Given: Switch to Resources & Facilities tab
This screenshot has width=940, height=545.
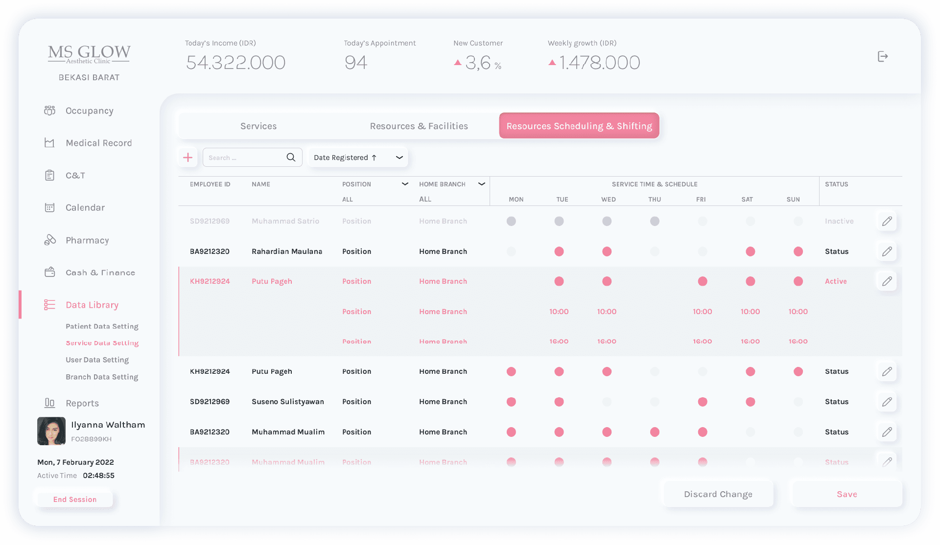Looking at the screenshot, I should tap(419, 126).
